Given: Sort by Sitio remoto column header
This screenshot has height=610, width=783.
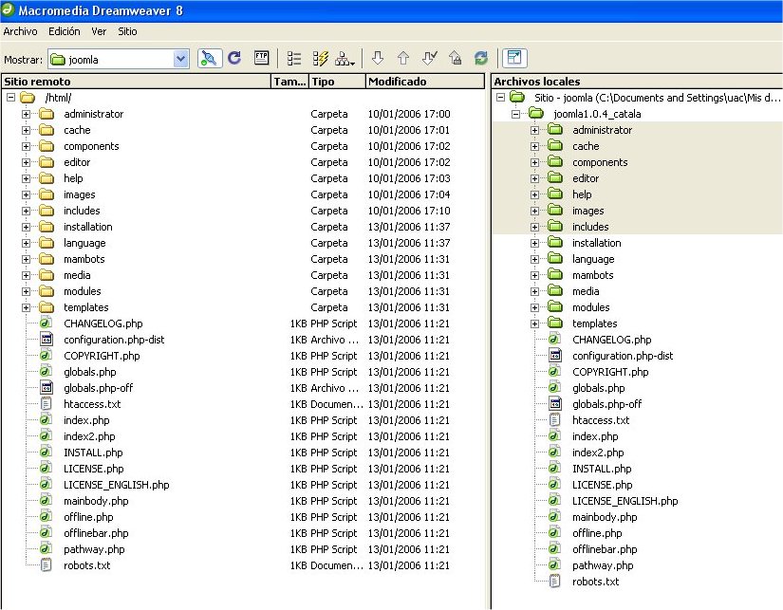Looking at the screenshot, I should pyautogui.click(x=136, y=82).
